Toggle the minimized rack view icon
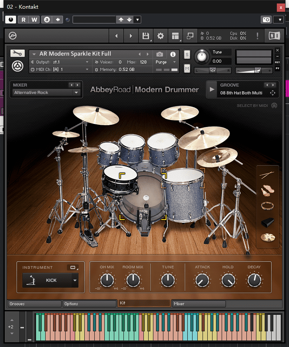 [190, 36]
